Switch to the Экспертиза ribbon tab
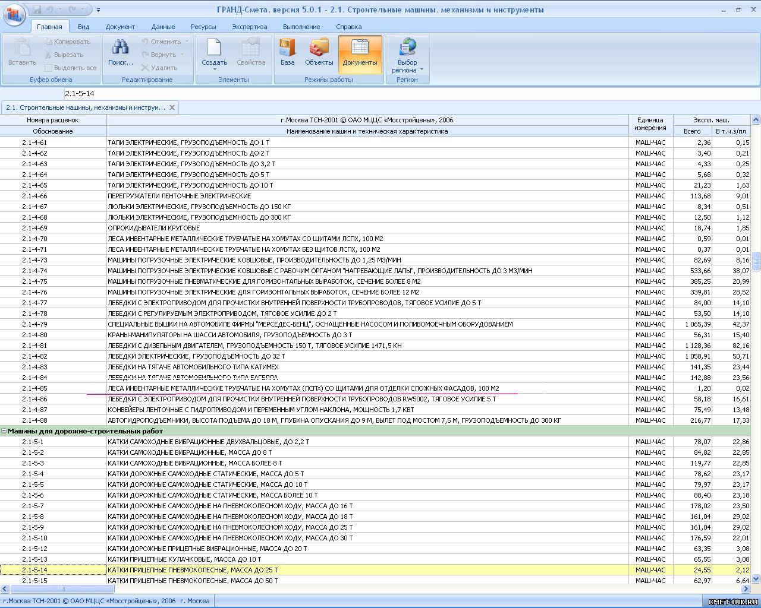761x608 pixels. [x=249, y=27]
